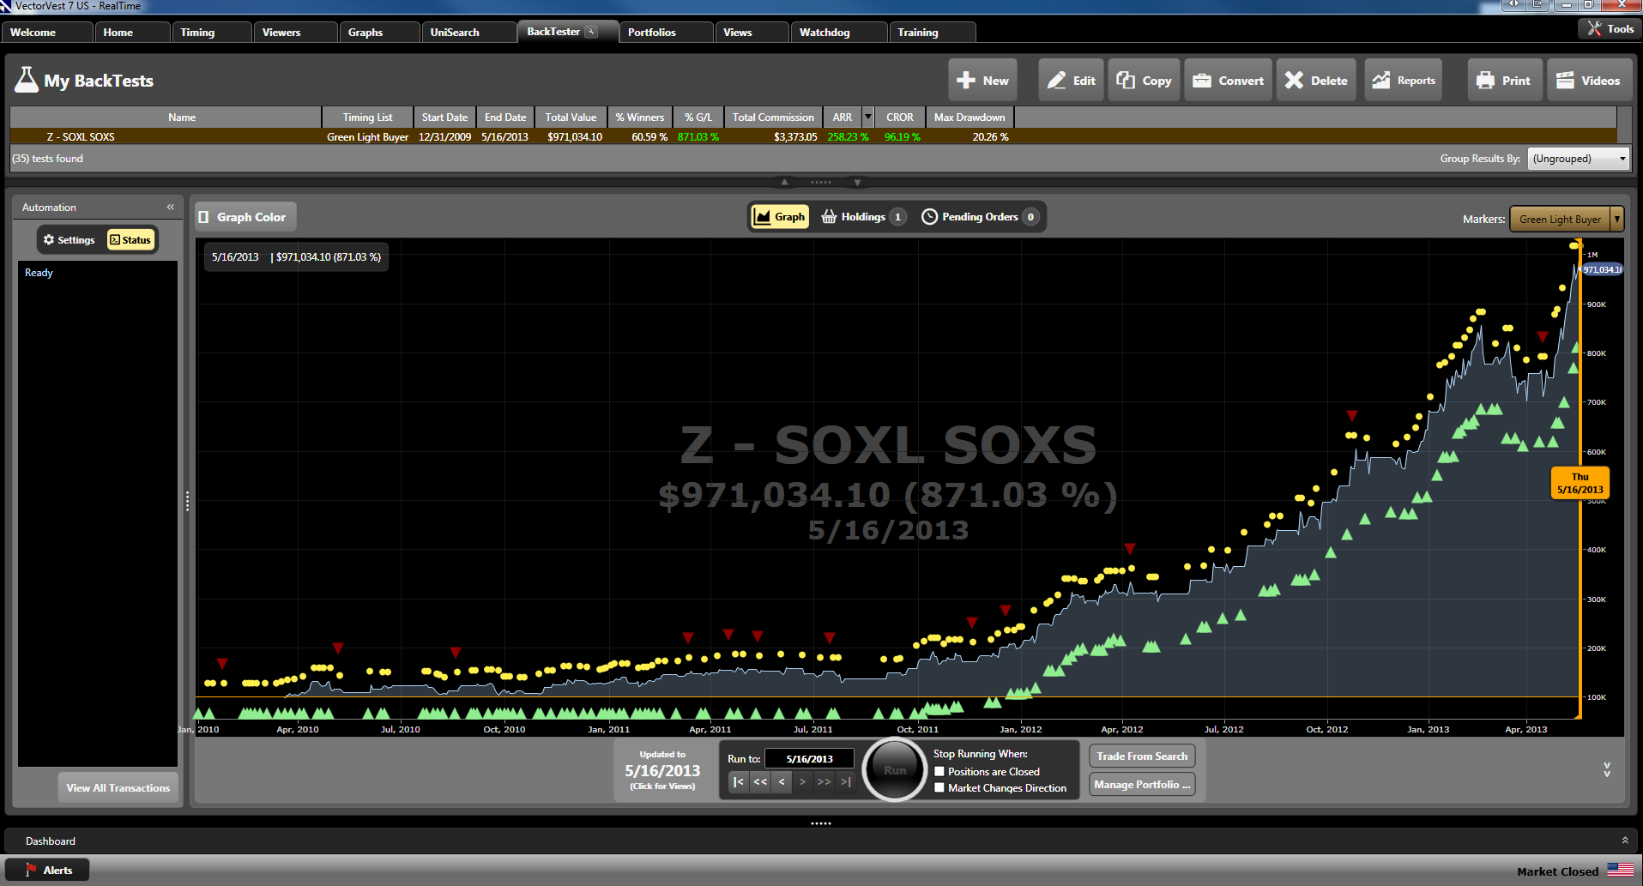The image size is (1643, 886).
Task: Click the Updated to 5/16/2013 date link
Action: click(662, 770)
